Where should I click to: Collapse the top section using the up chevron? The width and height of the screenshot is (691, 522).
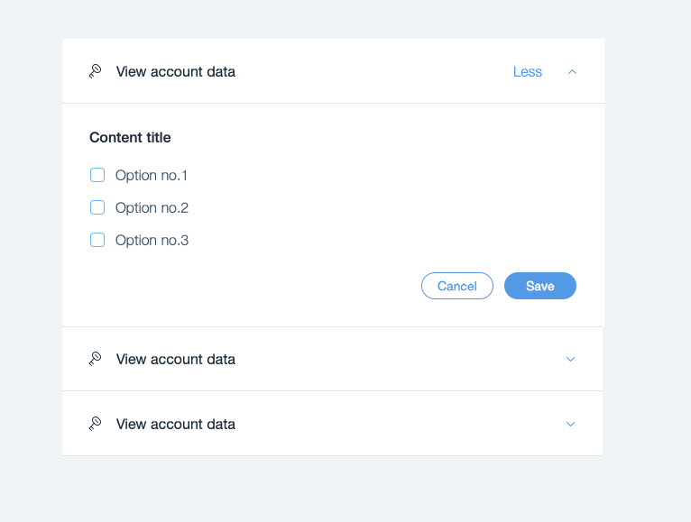(x=572, y=72)
